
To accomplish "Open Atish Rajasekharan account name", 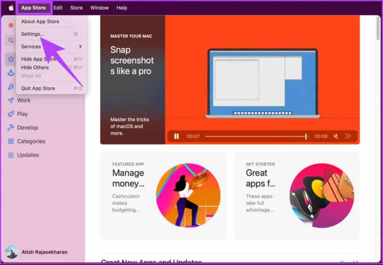I will (44, 252).
